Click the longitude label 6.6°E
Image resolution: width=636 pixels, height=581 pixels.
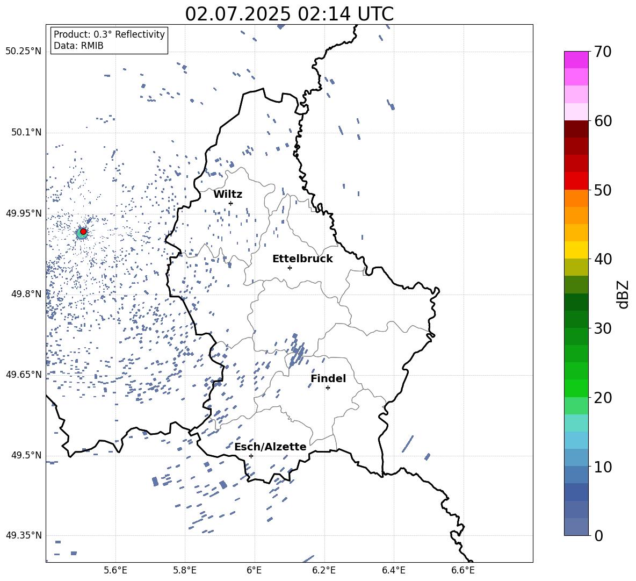point(463,570)
